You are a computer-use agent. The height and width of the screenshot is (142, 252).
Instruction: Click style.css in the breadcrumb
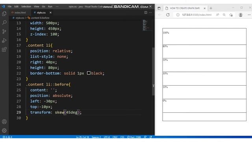click(x=20, y=18)
